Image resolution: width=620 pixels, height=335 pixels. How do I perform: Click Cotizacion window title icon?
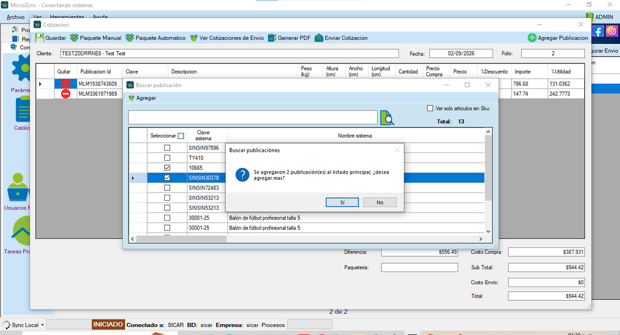[38, 25]
